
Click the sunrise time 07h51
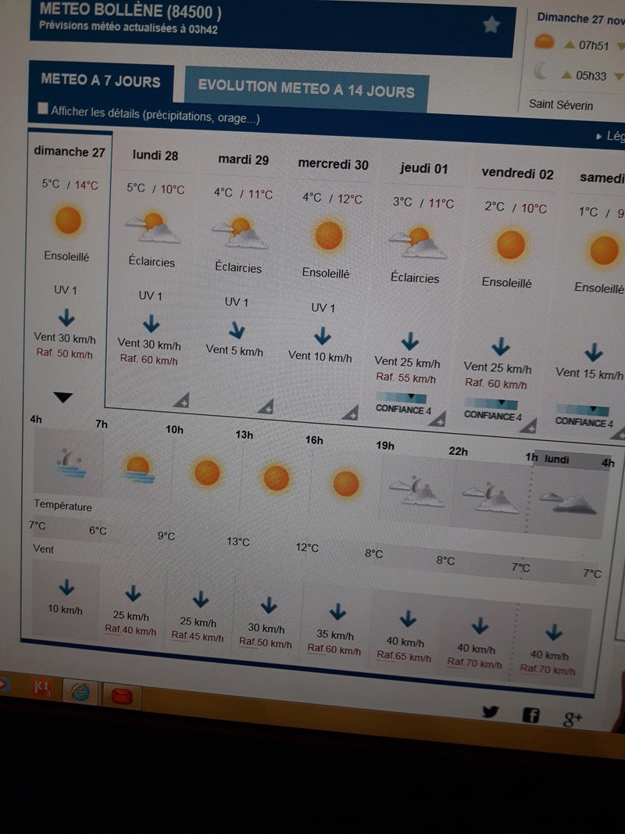(594, 46)
